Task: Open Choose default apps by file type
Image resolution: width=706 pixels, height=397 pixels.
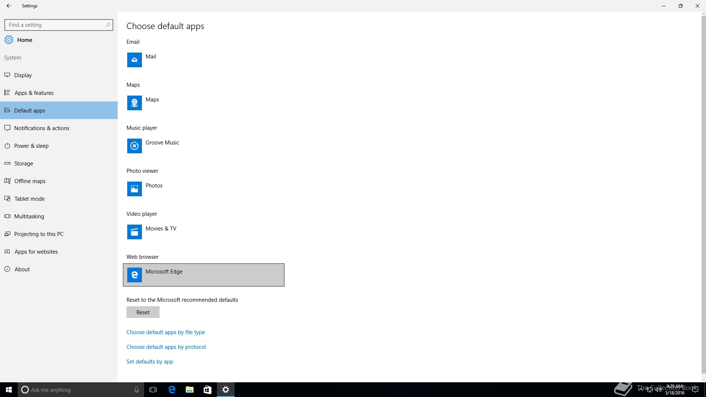Action: pos(165,332)
